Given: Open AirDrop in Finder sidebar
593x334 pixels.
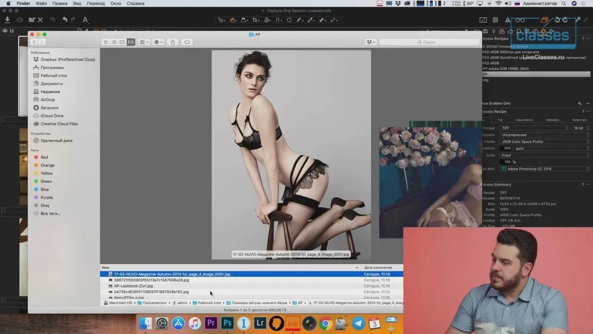Looking at the screenshot, I should 48,100.
